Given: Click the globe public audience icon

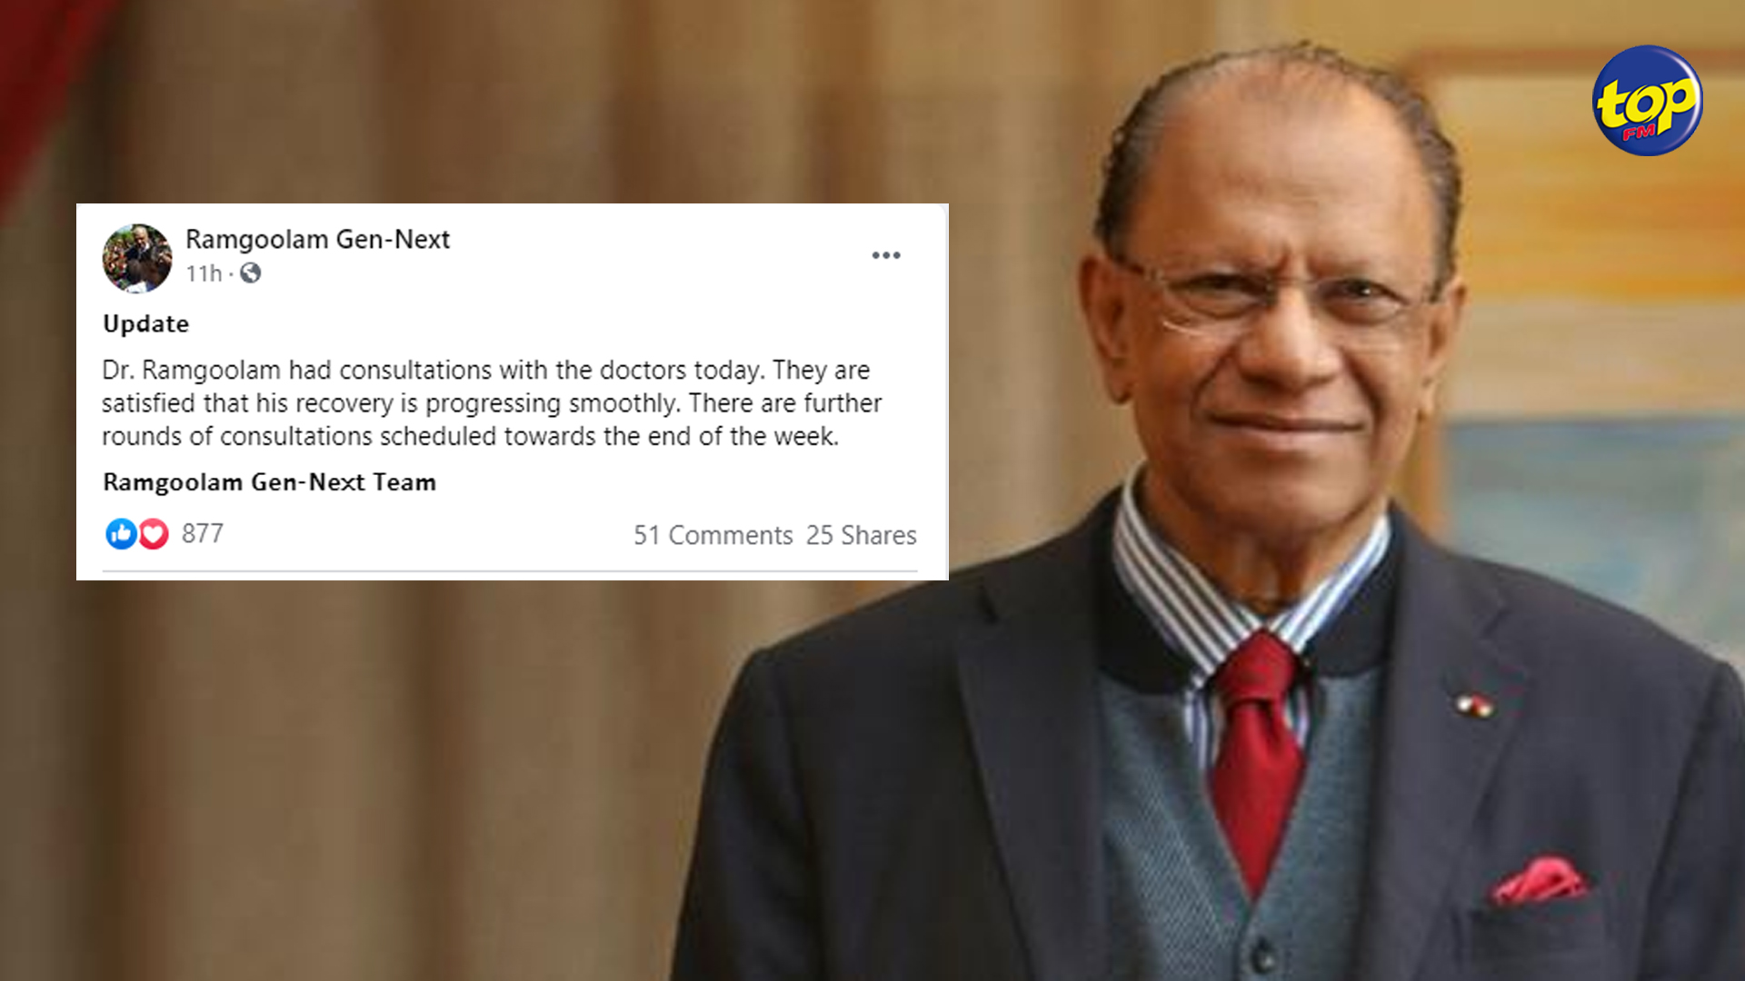Looking at the screenshot, I should [x=250, y=272].
